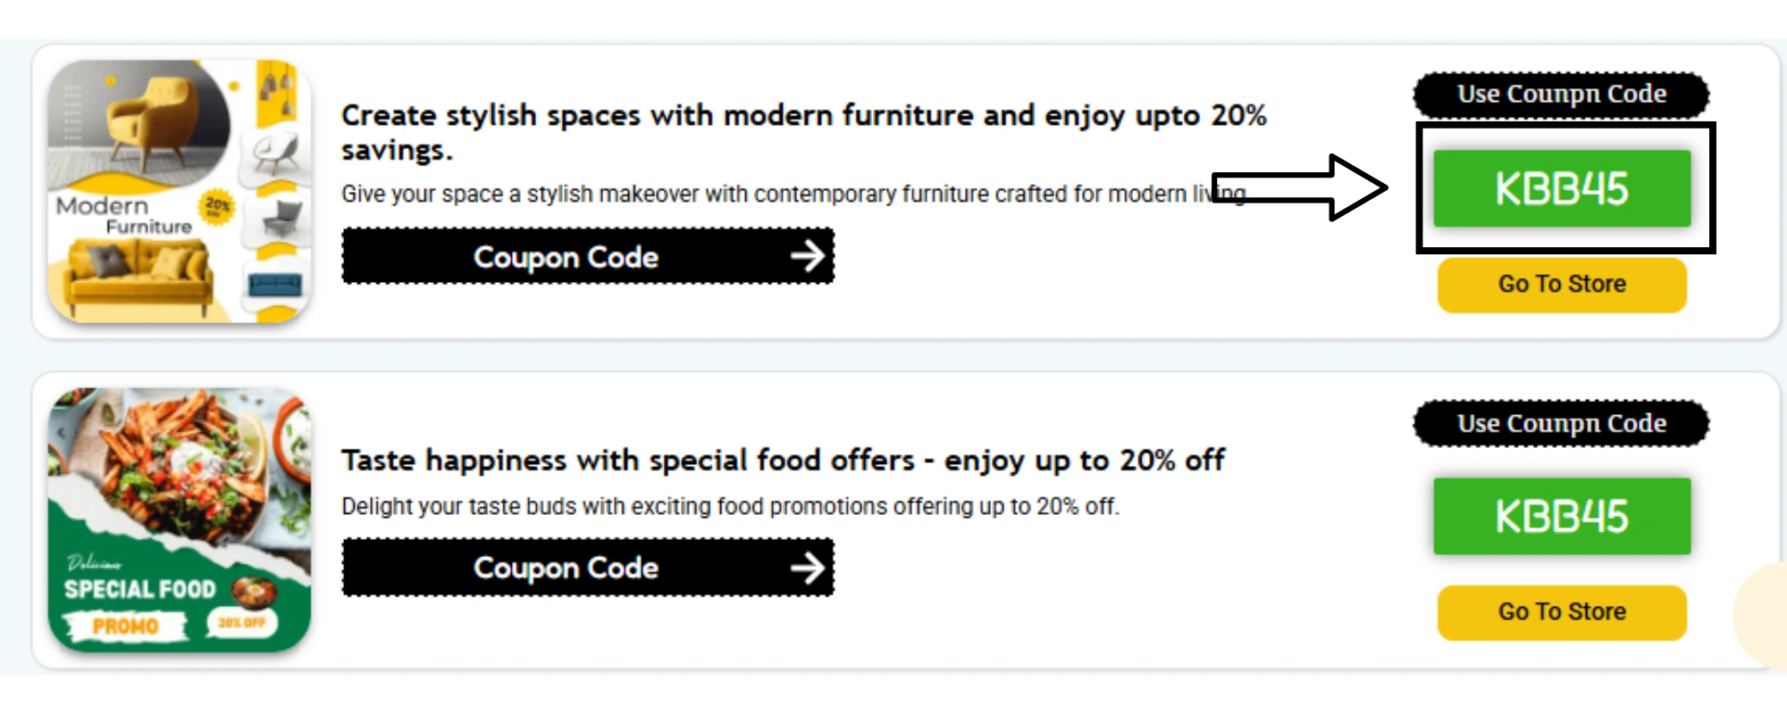Screen dimensions: 1787x714
Task: Click the Coupon Code label under the furniture offer
Action: pos(566,257)
